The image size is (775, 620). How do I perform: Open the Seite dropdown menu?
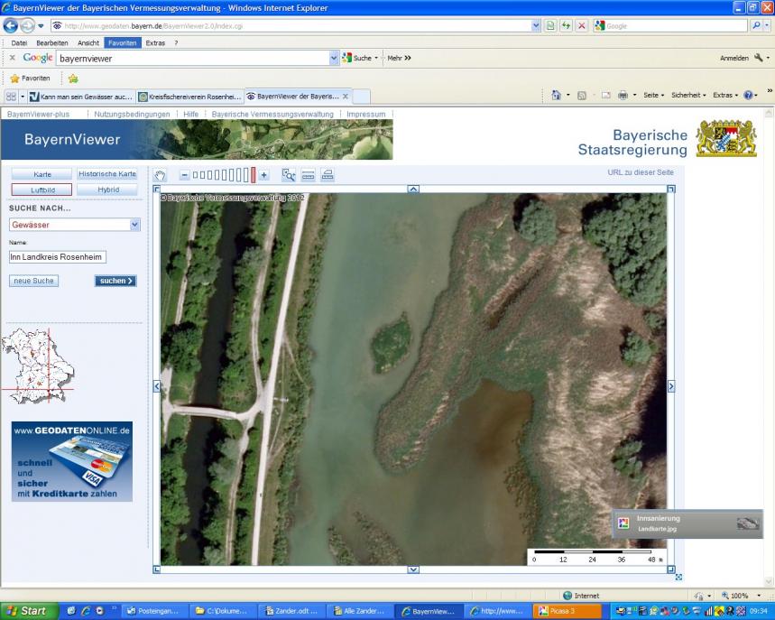[653, 95]
